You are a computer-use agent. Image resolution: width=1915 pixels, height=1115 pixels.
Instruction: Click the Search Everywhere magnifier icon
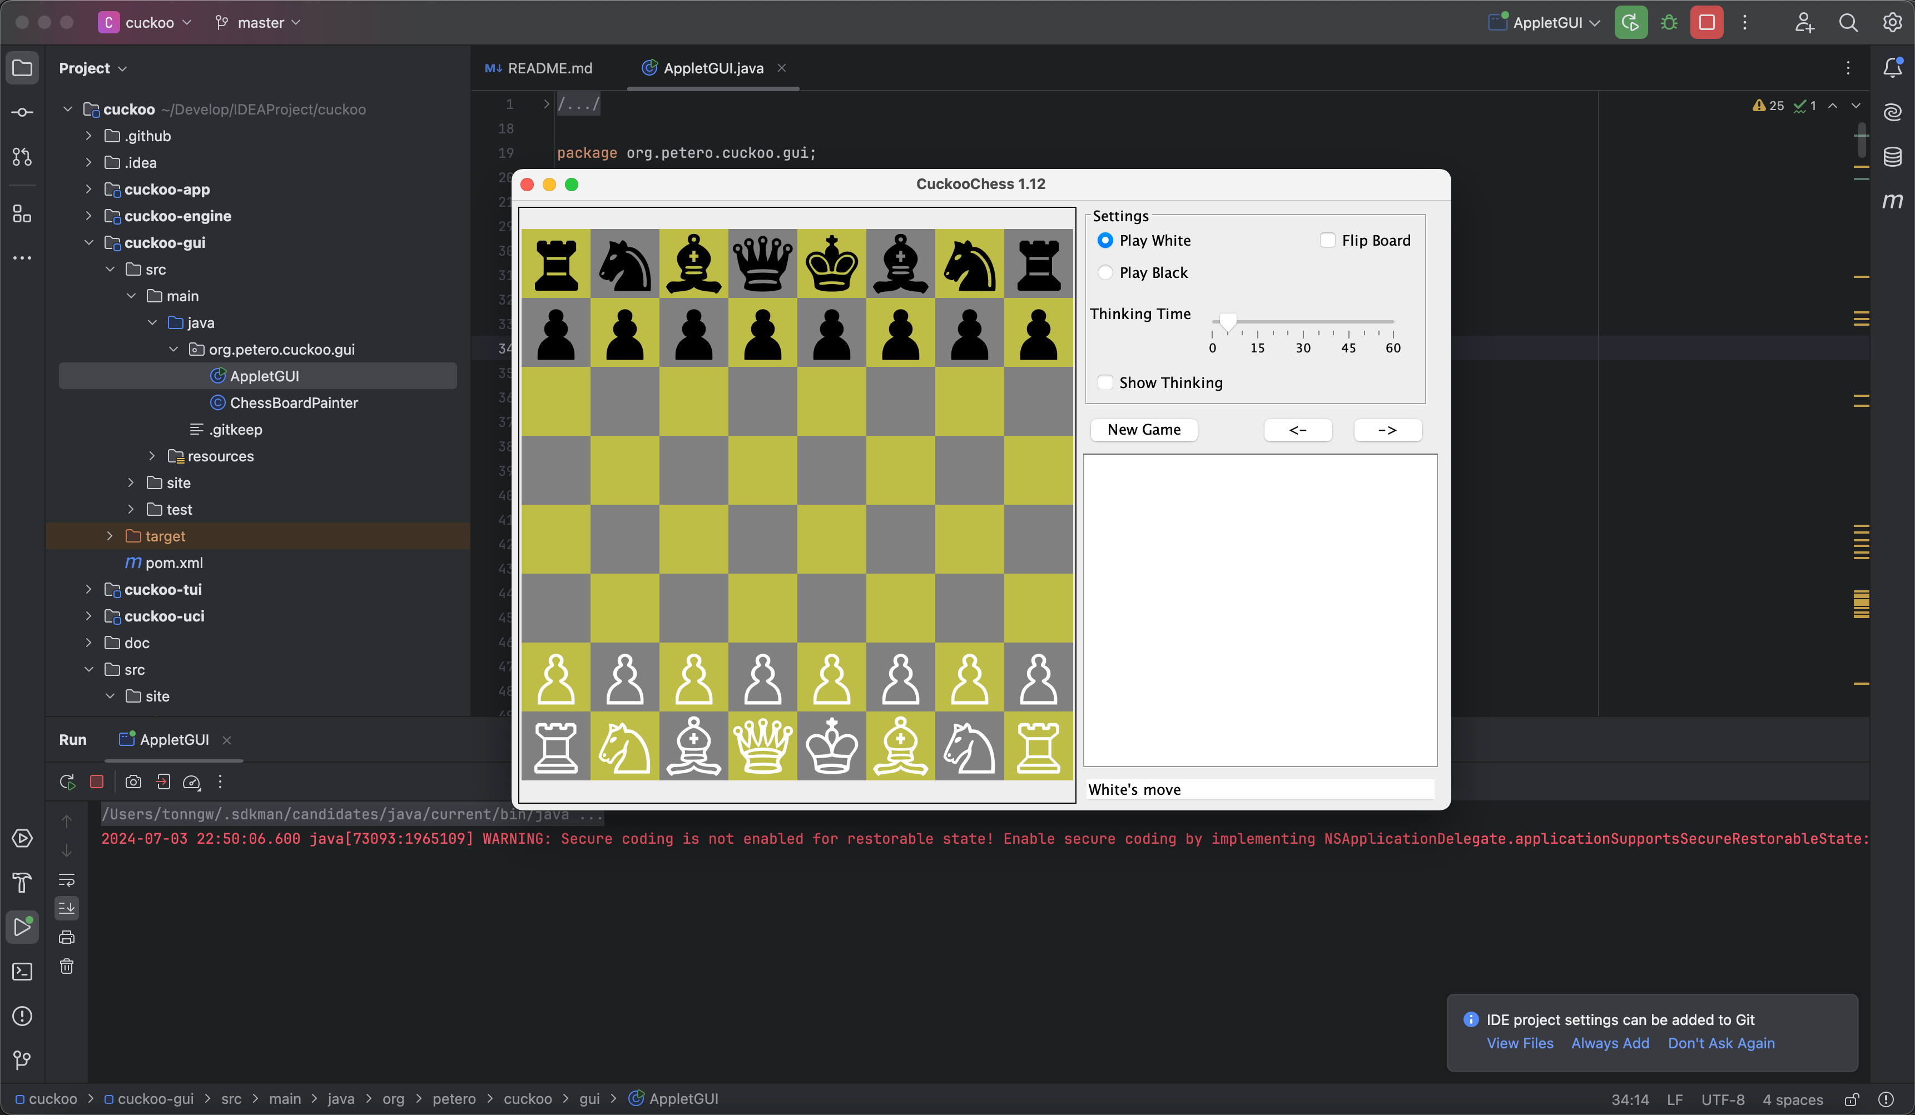[1848, 23]
